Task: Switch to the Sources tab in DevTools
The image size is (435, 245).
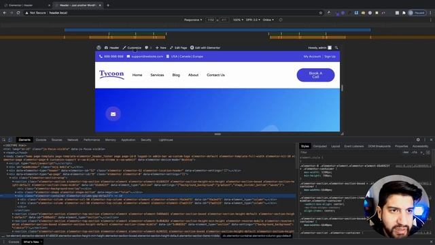Action: 56,140
